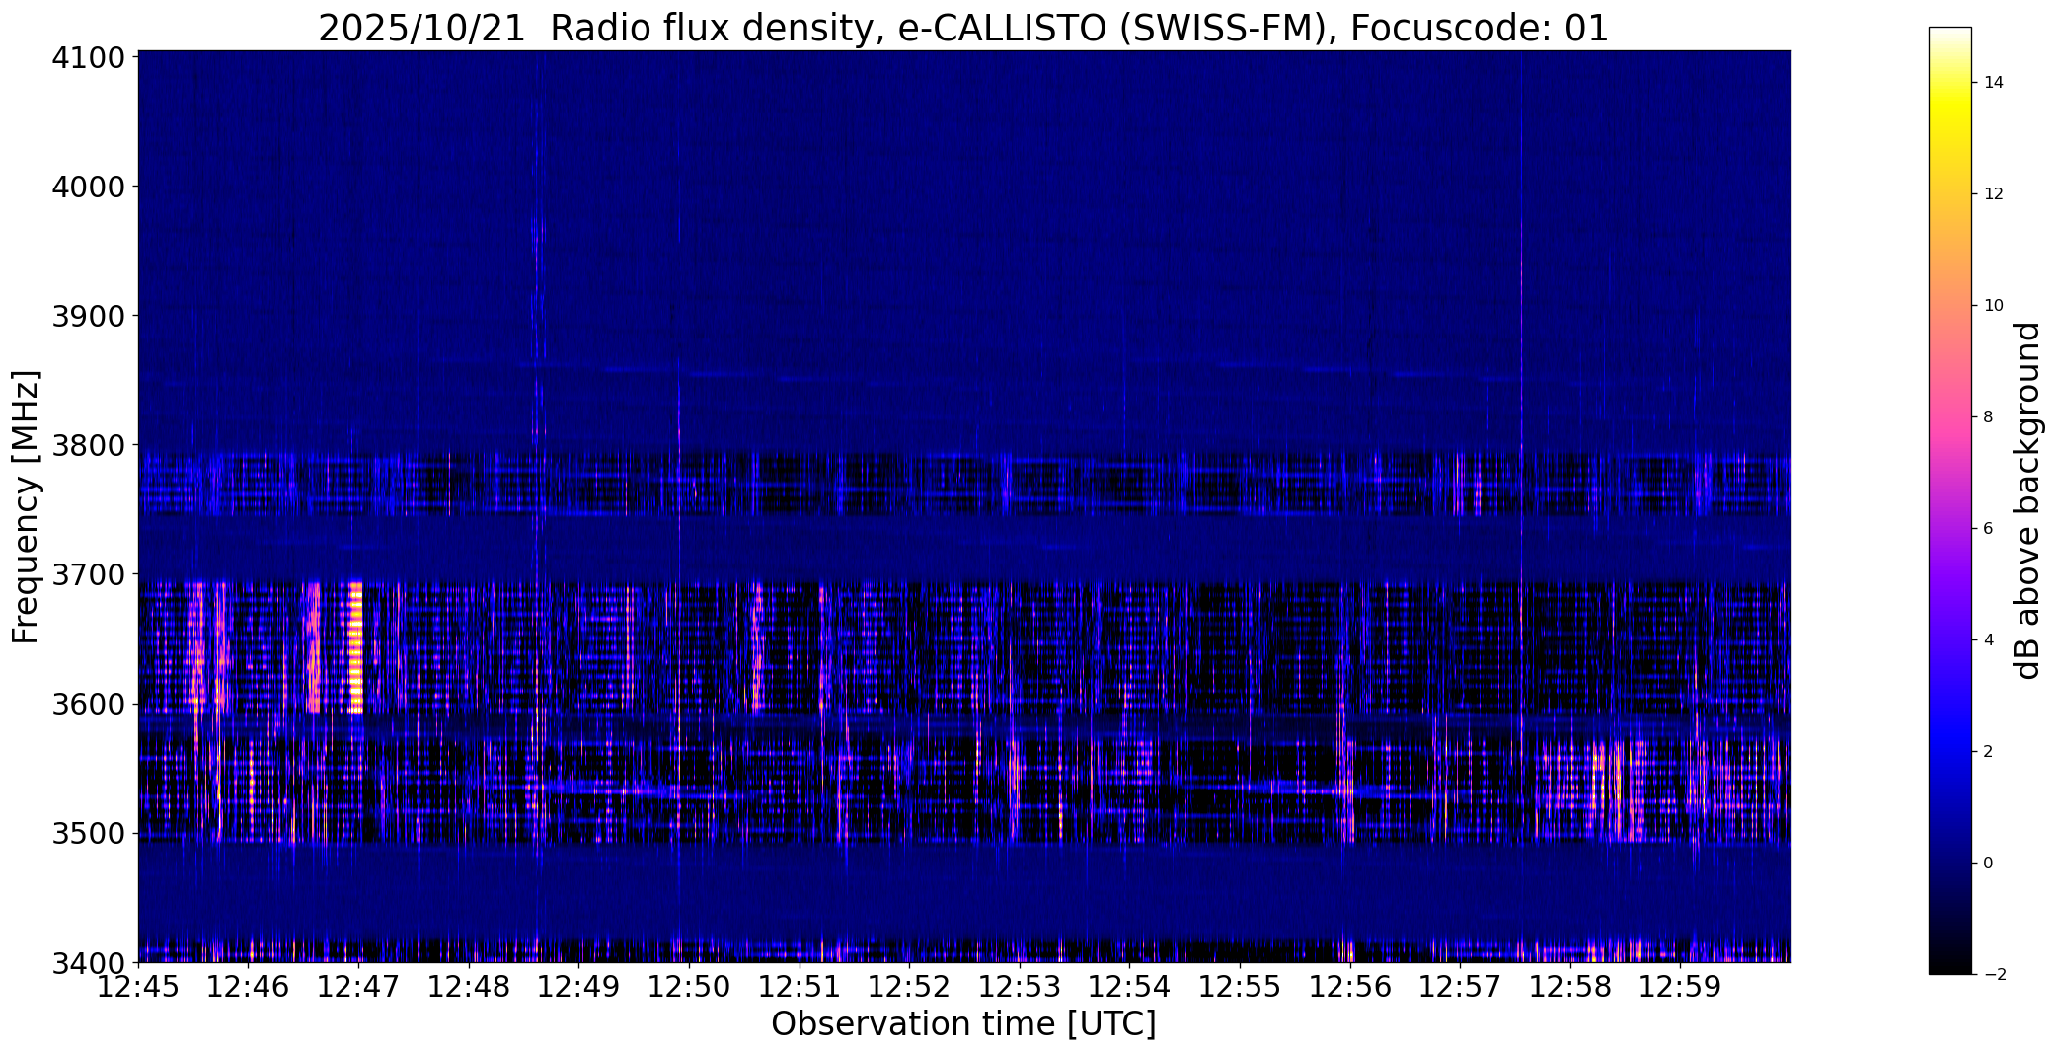This screenshot has width=2058, height=1053.
Task: Click the yellow band of the colorbar near 14
Action: point(1950,99)
